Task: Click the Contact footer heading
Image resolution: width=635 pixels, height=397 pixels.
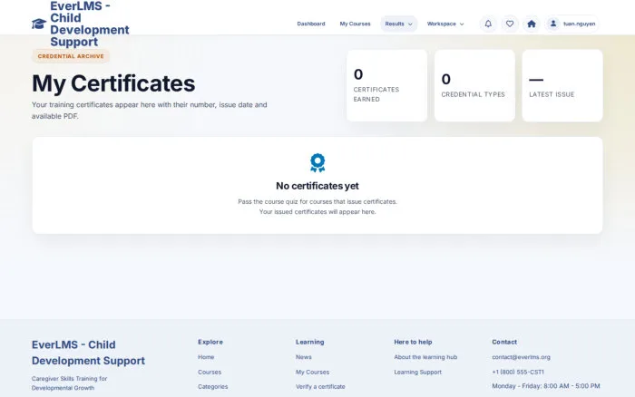Action: 504,342
